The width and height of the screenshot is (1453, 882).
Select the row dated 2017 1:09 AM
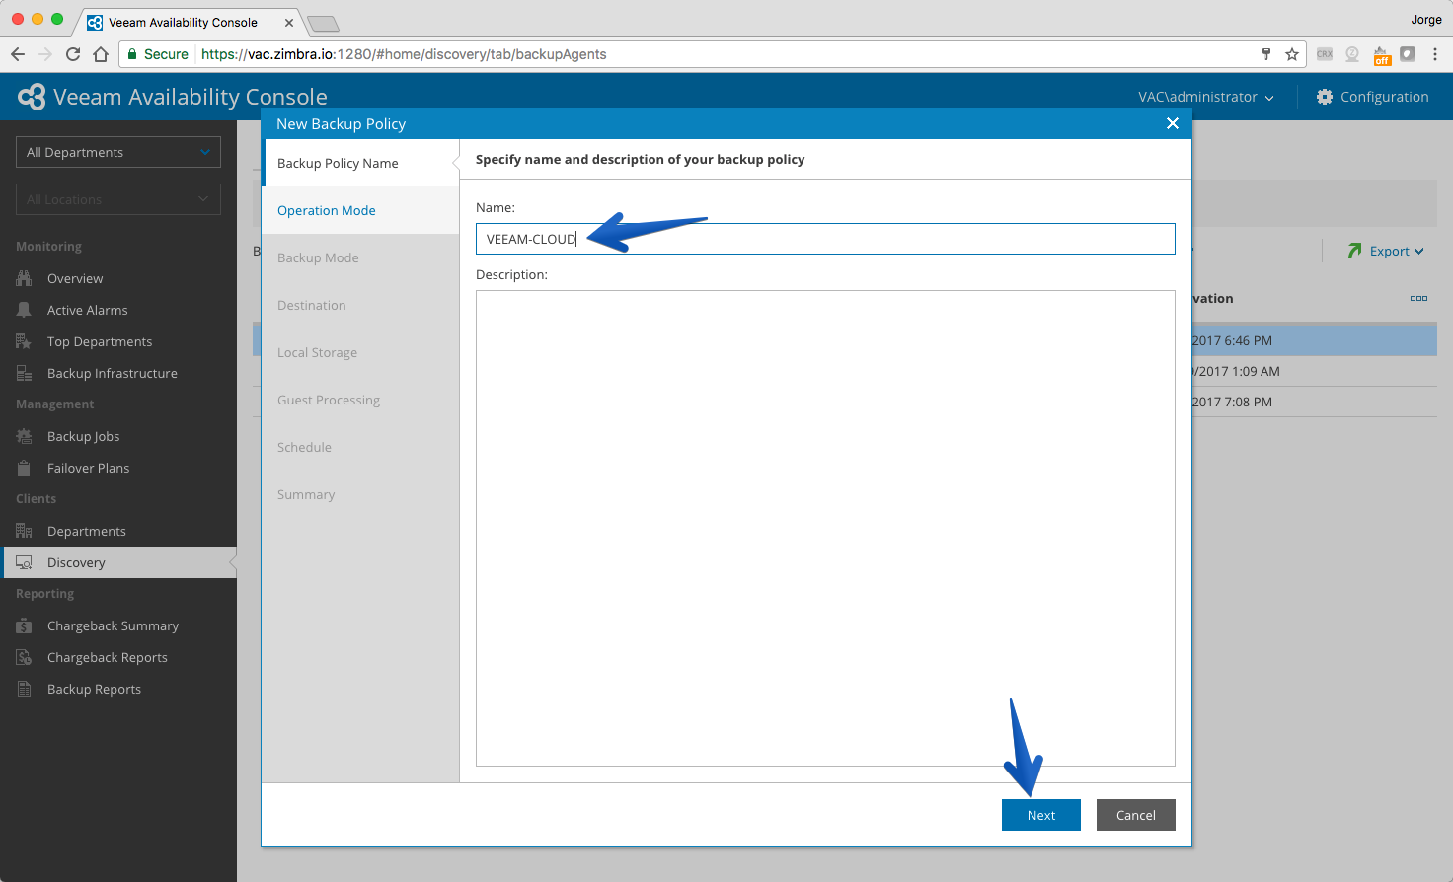tap(1314, 371)
